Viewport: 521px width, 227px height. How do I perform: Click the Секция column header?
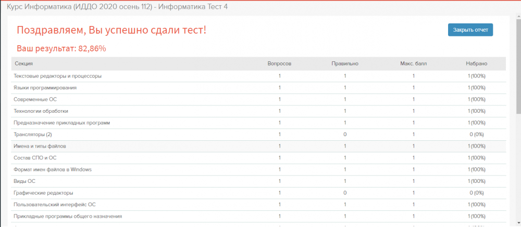tap(23, 63)
